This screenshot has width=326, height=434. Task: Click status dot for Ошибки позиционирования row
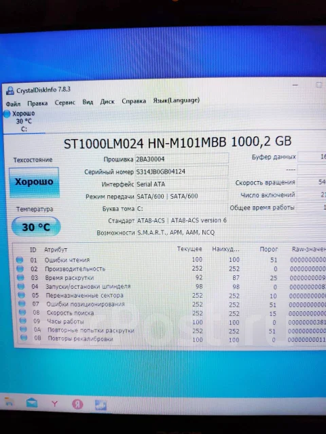click(x=22, y=304)
